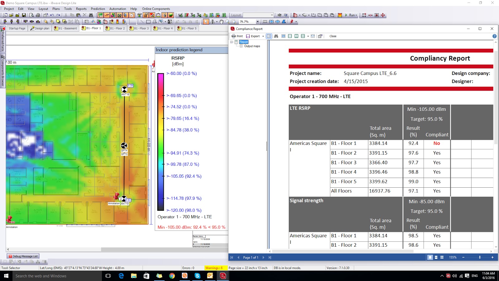Toggle the report tree panel in Compliance Report
Screen dimensions: 499x281
coord(269,36)
